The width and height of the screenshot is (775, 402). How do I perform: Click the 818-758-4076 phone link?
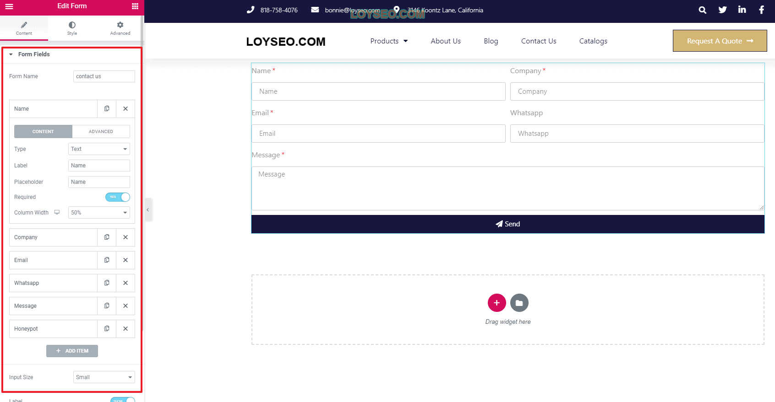tap(279, 10)
